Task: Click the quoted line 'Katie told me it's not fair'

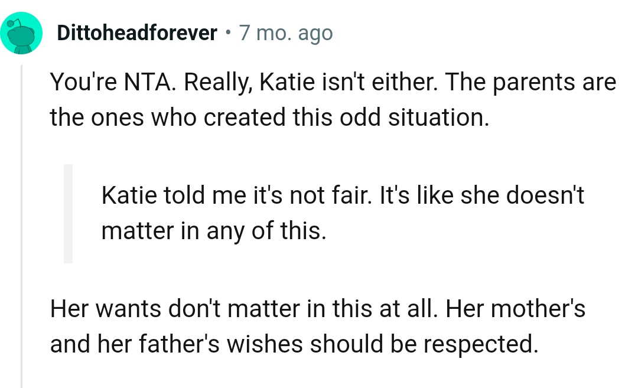Action: (x=343, y=195)
